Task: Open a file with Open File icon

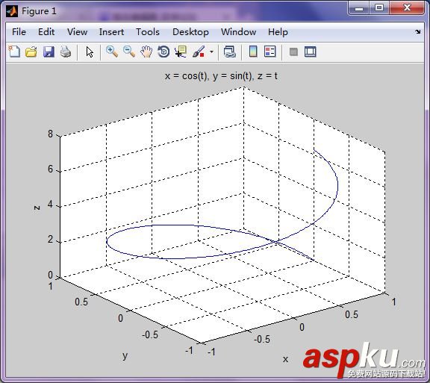Action: click(31, 52)
